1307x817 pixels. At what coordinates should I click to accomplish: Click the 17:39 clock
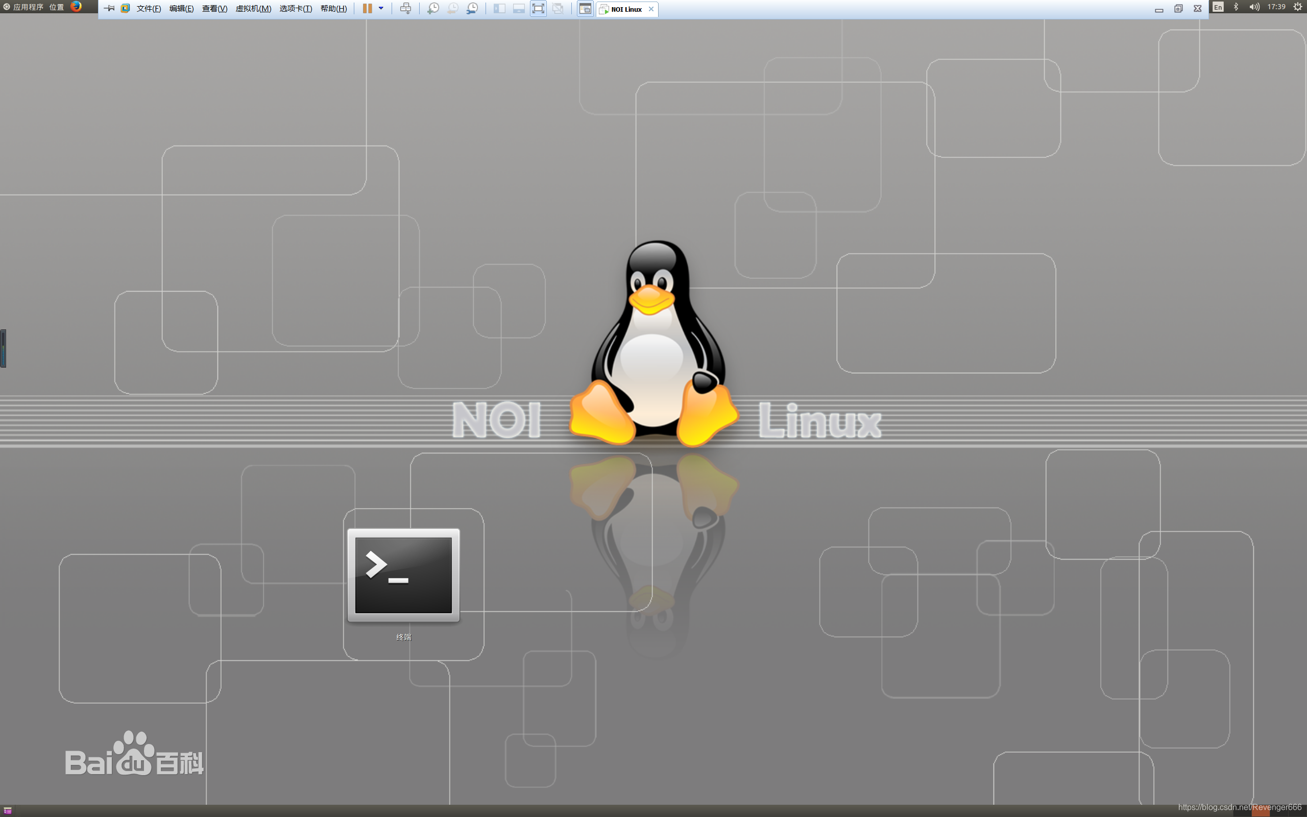tap(1276, 7)
